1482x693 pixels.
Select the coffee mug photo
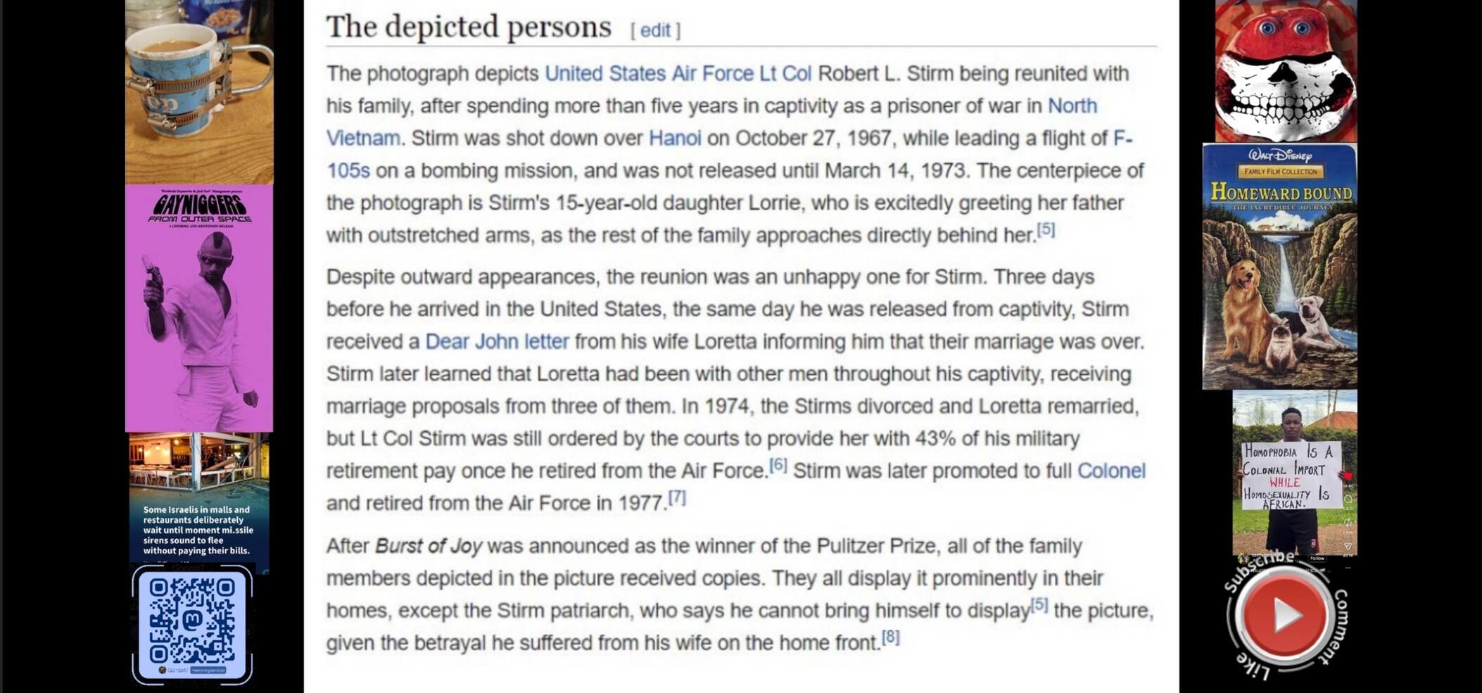(x=199, y=91)
